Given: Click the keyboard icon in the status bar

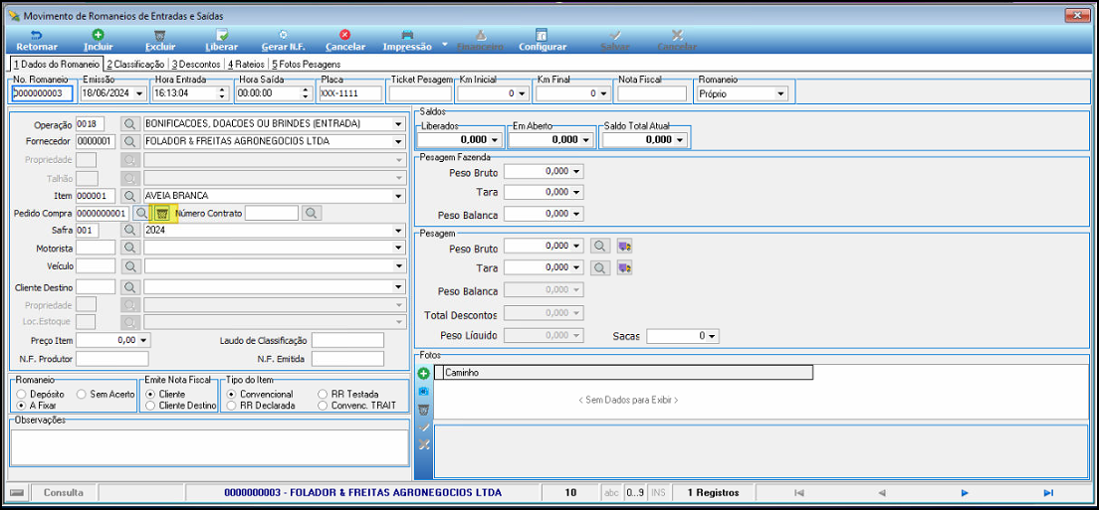Looking at the screenshot, I should (18, 492).
